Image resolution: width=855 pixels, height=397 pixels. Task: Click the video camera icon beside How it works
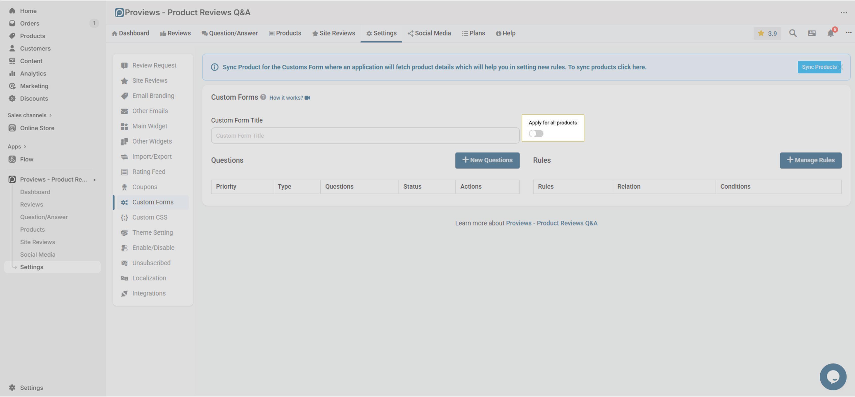(x=307, y=98)
